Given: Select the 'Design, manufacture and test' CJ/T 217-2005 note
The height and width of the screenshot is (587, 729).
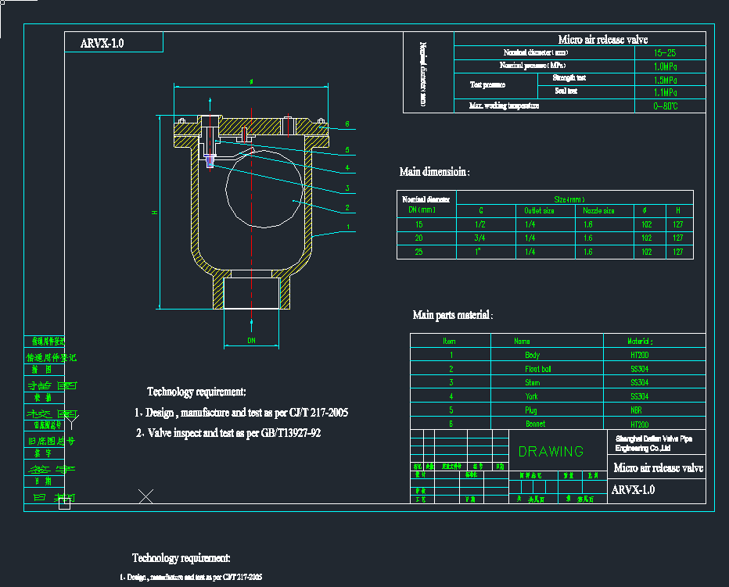Looking at the screenshot, I should 241,413.
